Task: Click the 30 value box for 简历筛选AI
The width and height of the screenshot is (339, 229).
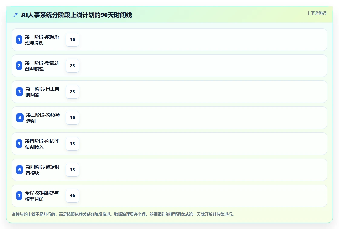Action: coord(72,118)
